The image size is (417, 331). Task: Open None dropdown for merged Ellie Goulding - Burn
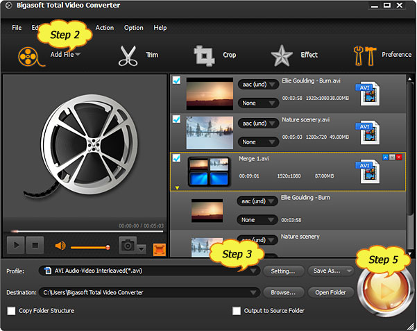coord(257,220)
